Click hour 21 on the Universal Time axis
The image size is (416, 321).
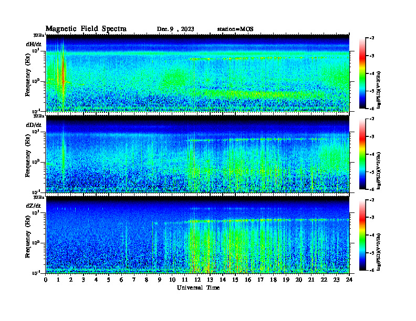coord(311,280)
